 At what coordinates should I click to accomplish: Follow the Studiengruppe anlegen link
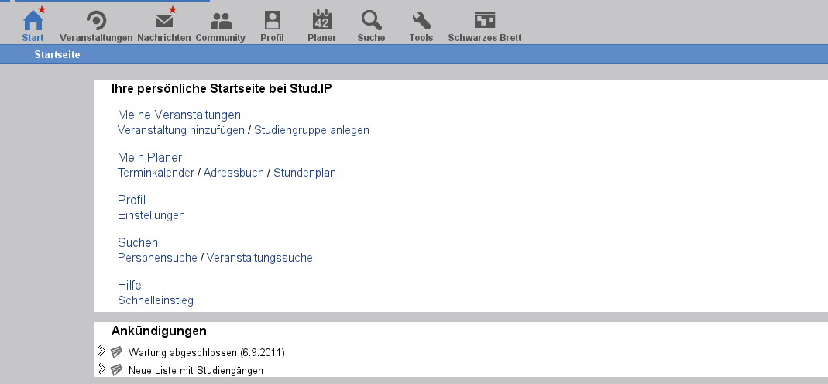(x=311, y=130)
